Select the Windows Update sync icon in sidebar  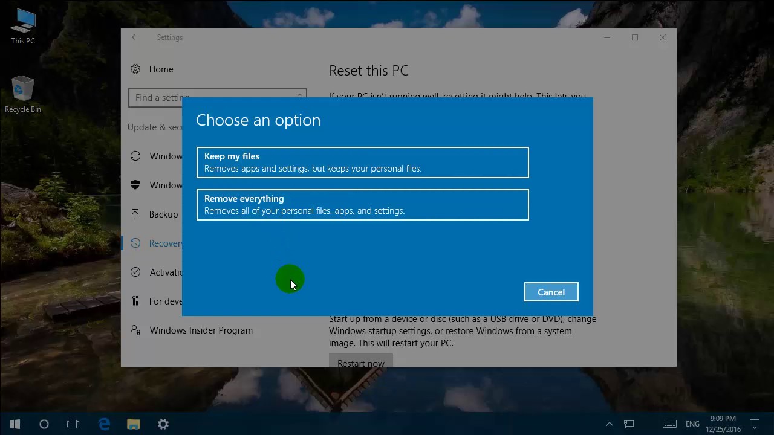[x=135, y=156]
